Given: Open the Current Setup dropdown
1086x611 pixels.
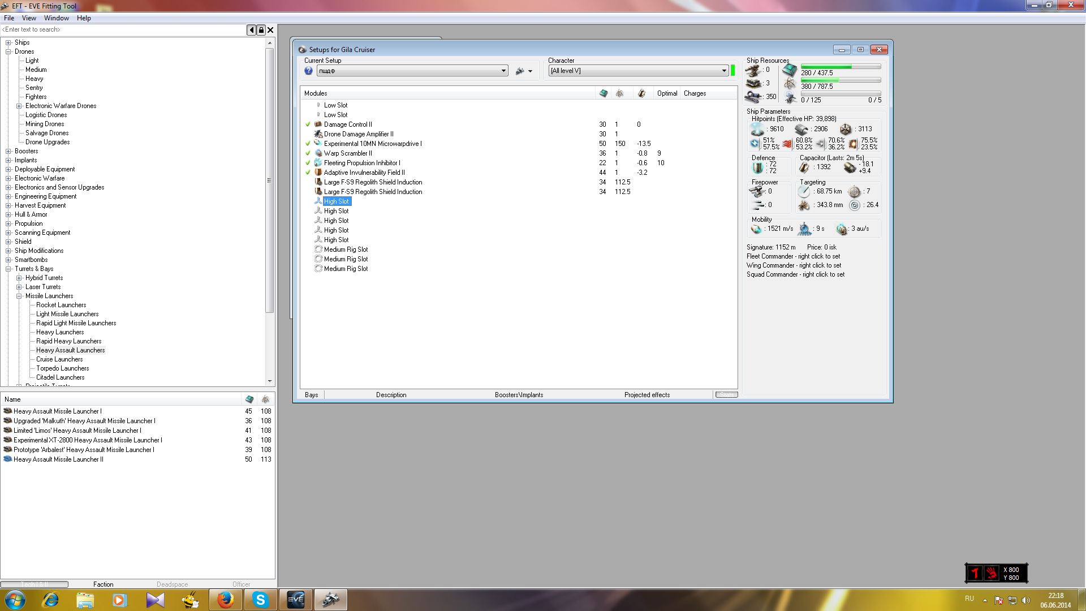Looking at the screenshot, I should point(412,71).
